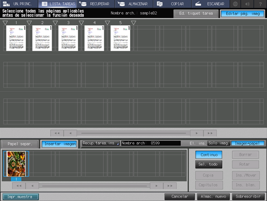Viewport: 267px width, 201px height.
Task: Enable the Imagen+papel option
Action: (x=247, y=143)
